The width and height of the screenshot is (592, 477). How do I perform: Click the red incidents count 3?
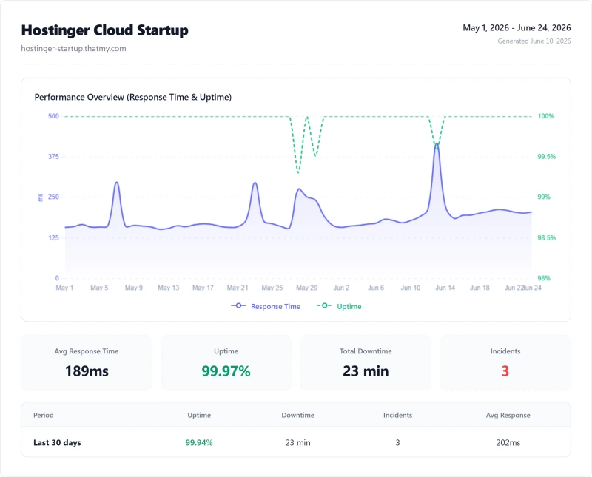tap(505, 371)
